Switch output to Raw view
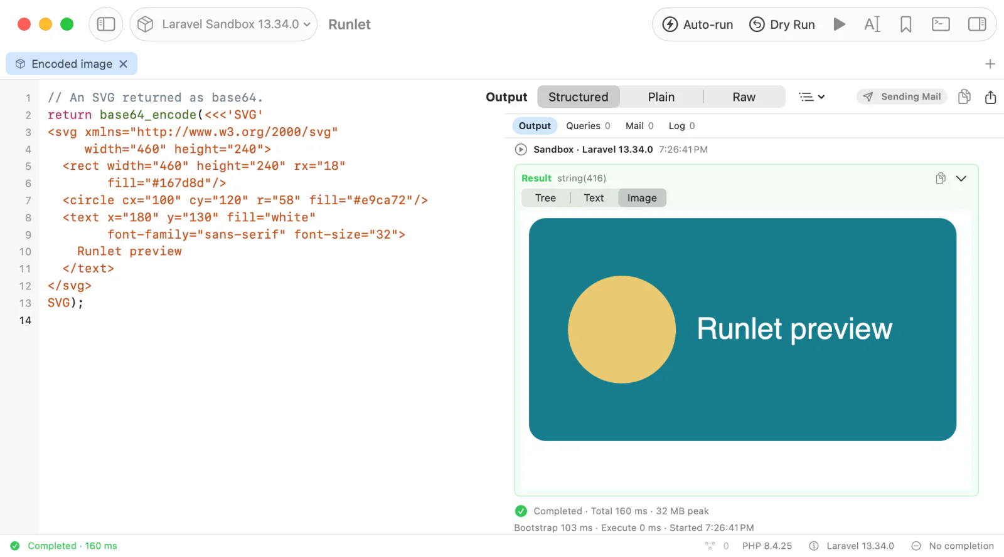The image size is (1004, 557). point(744,97)
